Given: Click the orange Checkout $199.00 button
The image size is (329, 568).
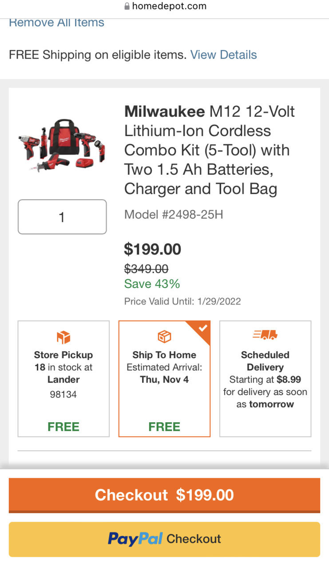Looking at the screenshot, I should point(164,495).
